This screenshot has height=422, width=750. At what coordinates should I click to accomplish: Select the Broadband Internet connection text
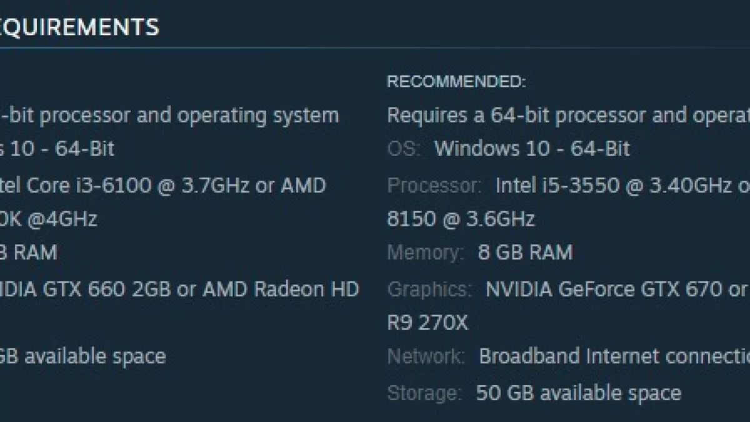[614, 356]
